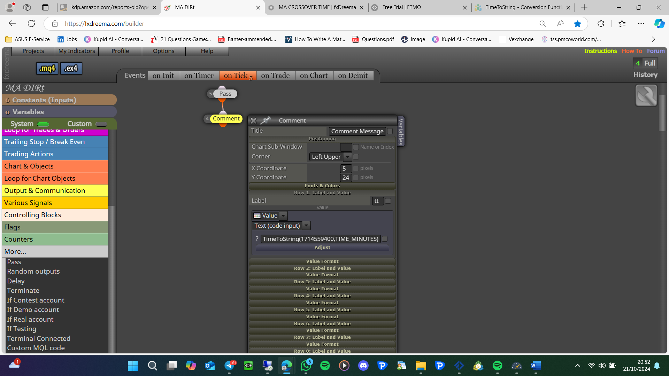Go back in browser history
The height and width of the screenshot is (376, 669).
tap(12, 24)
